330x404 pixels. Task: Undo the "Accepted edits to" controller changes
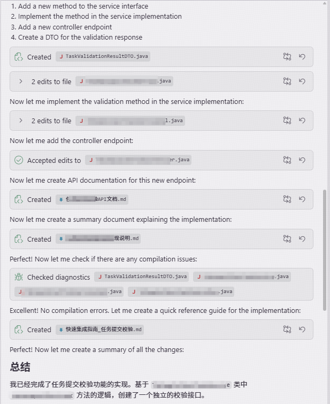coord(302,160)
